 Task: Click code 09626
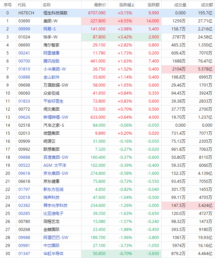tap(24, 117)
